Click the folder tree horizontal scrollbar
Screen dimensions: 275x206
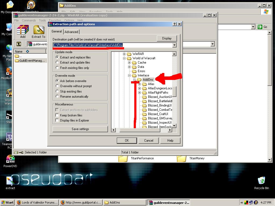[142, 130]
